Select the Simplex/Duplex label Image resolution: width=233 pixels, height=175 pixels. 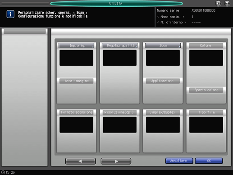click(163, 112)
